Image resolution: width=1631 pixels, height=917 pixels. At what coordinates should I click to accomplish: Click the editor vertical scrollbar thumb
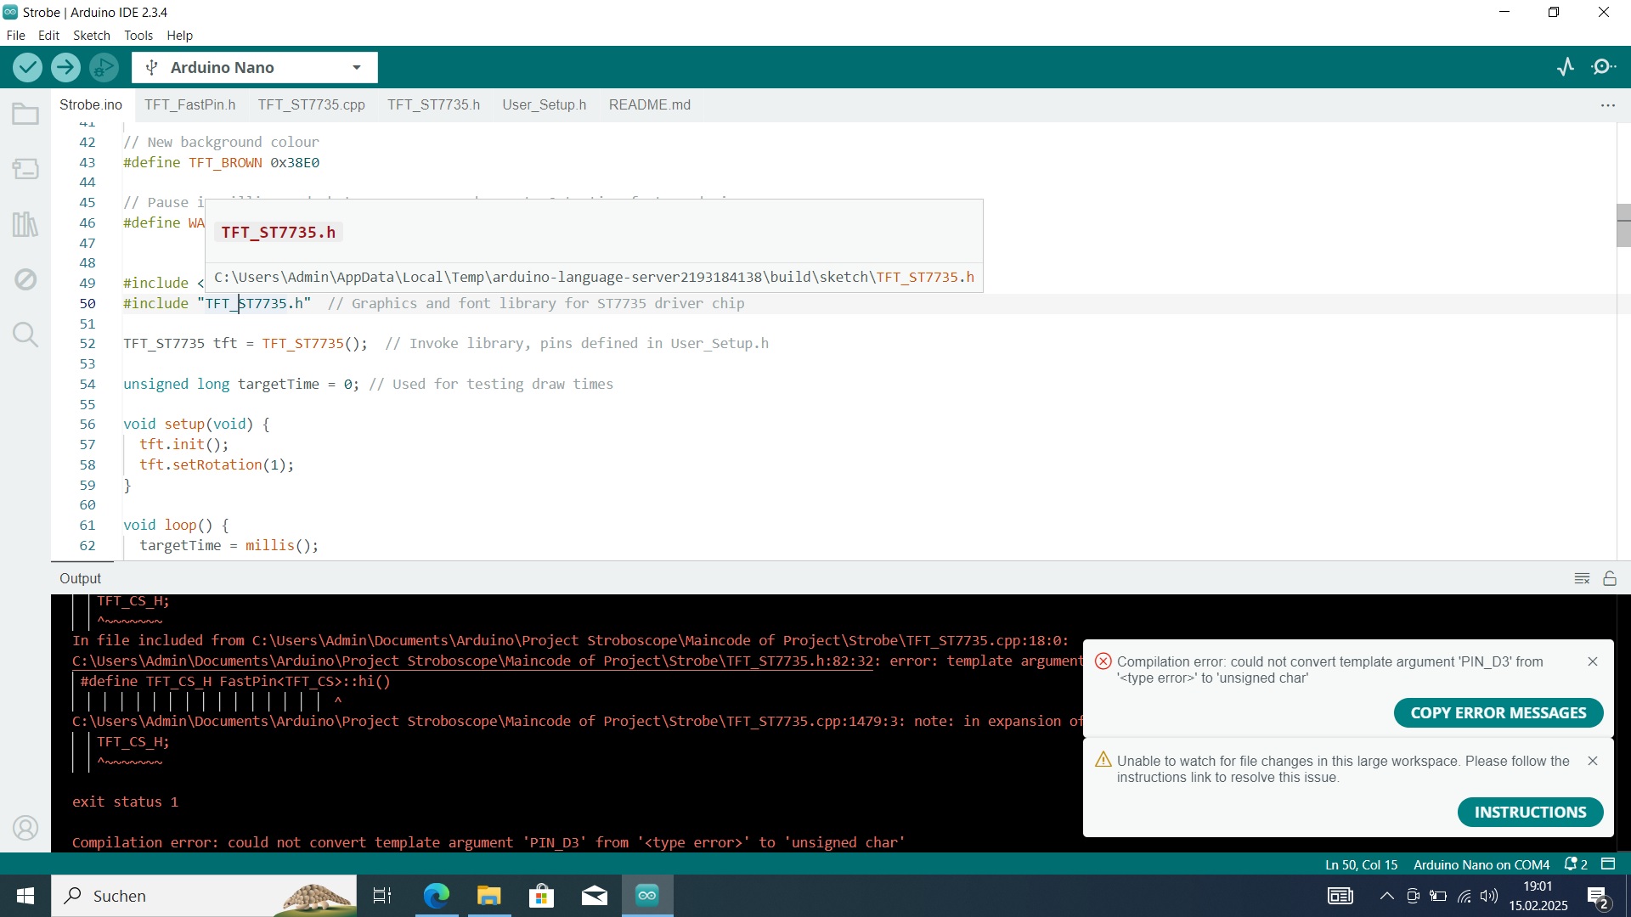pyautogui.click(x=1623, y=225)
